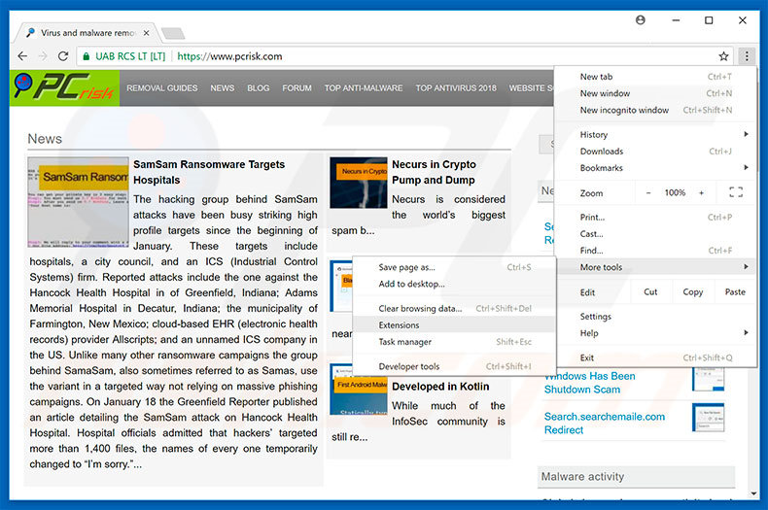Select Save page as... in submenu
This screenshot has width=768, height=510.
pos(454,267)
